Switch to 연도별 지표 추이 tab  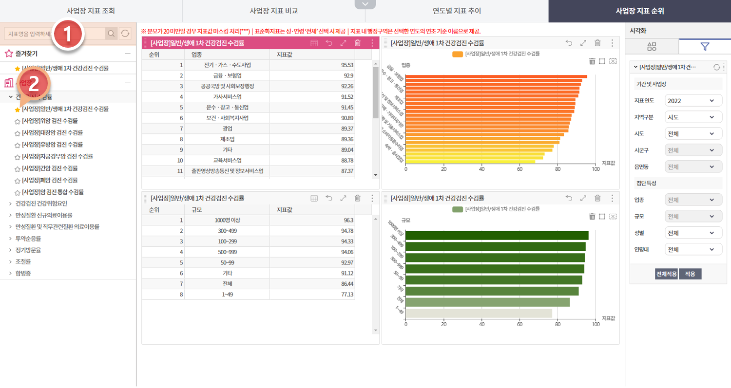coord(457,11)
